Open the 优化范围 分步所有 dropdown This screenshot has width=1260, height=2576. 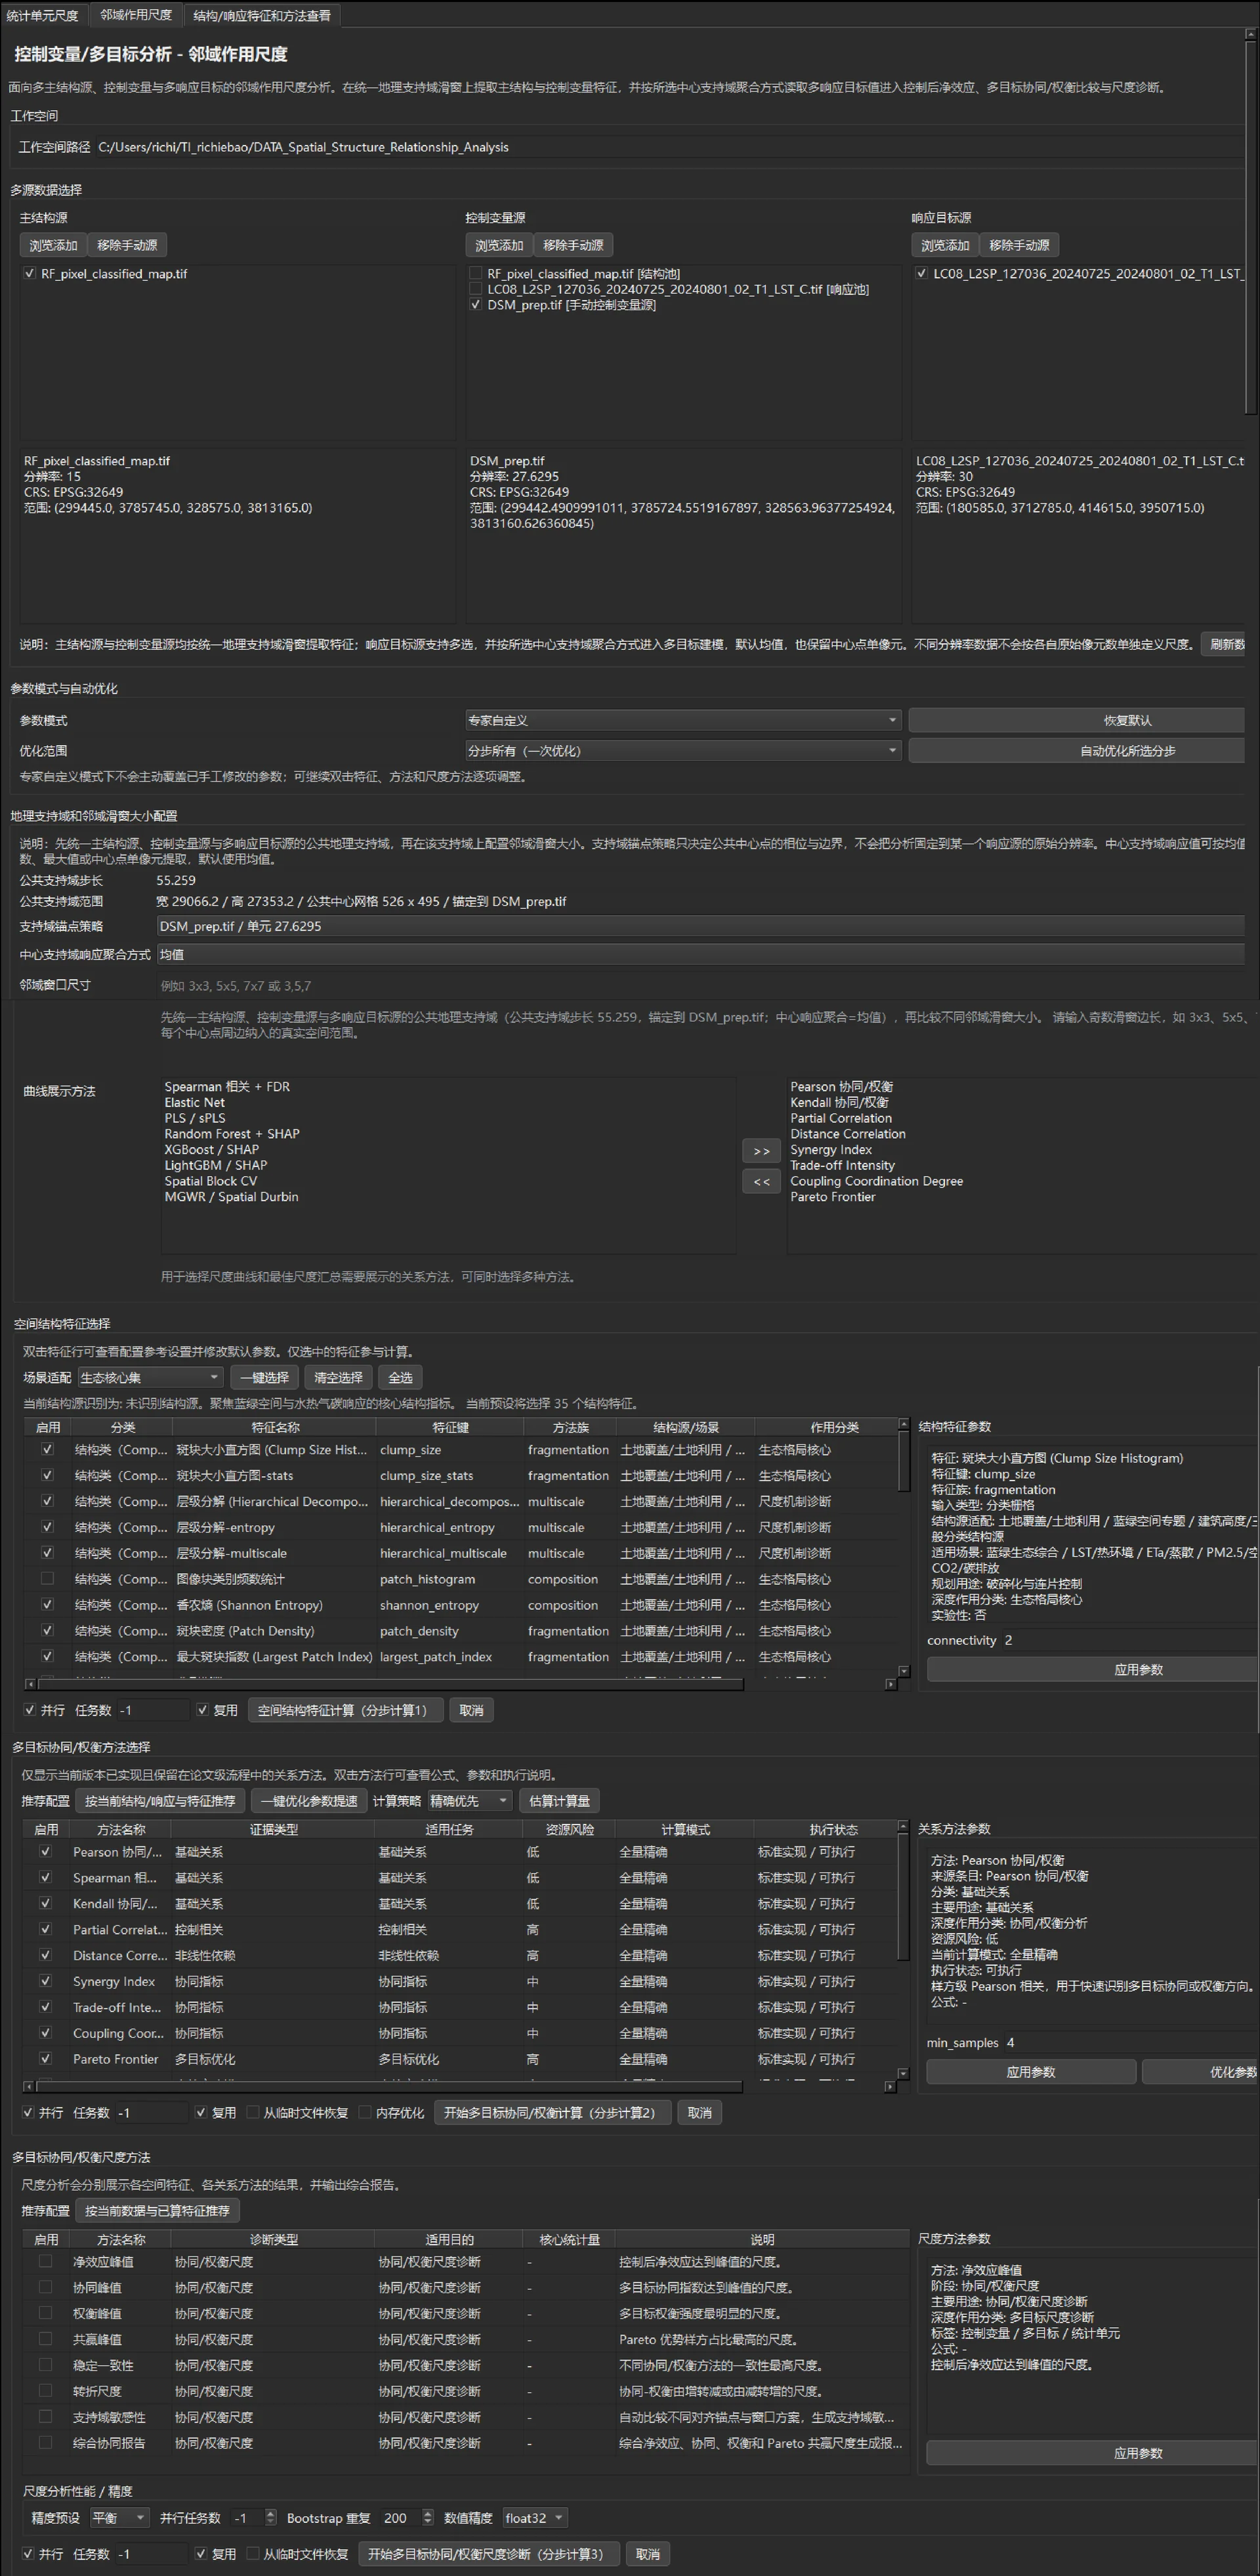pos(683,751)
